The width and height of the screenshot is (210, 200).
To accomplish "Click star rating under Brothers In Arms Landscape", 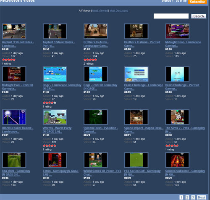I will click(x=90, y=60).
